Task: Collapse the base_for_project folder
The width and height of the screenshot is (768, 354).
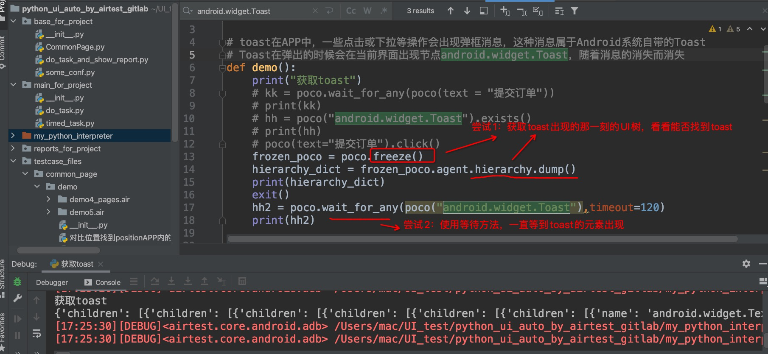Action: tap(13, 21)
